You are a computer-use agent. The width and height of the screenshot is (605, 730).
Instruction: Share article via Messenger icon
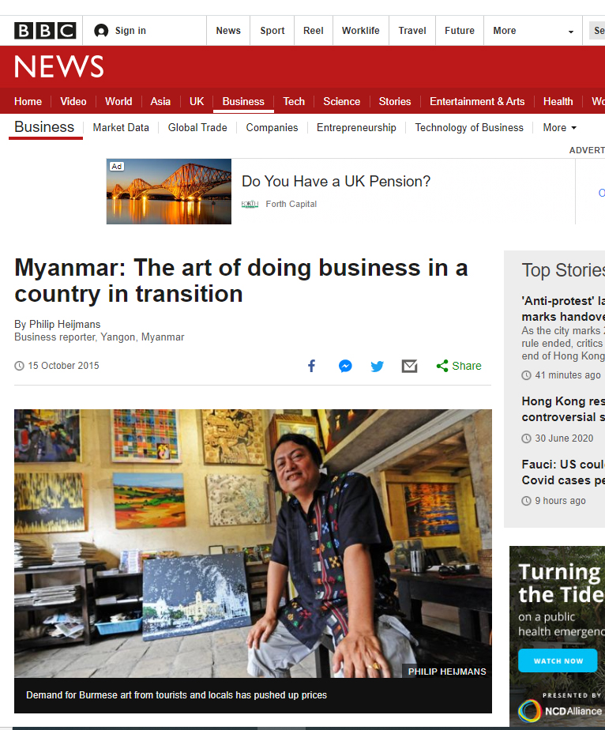coord(345,366)
